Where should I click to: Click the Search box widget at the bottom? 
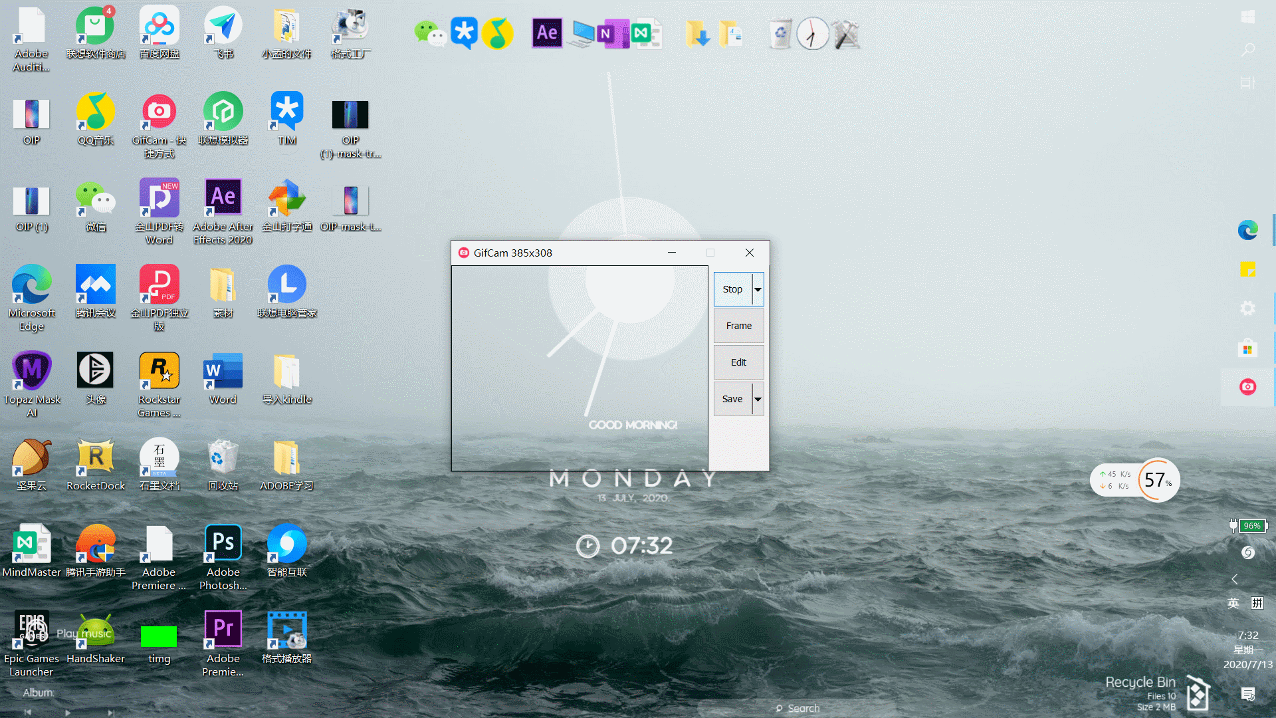[x=797, y=709]
